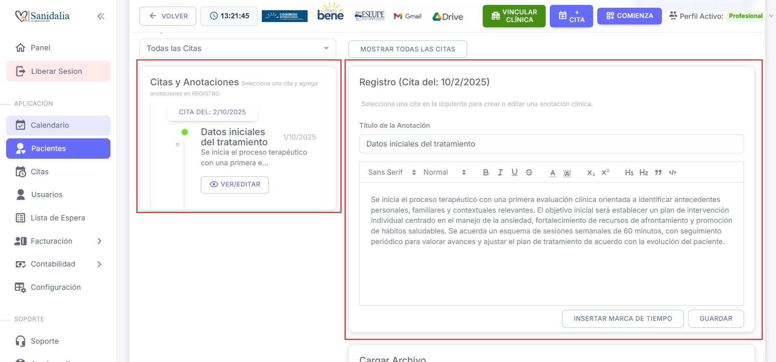Click the Título de la Anotación field
776x362 pixels.
pyautogui.click(x=551, y=144)
